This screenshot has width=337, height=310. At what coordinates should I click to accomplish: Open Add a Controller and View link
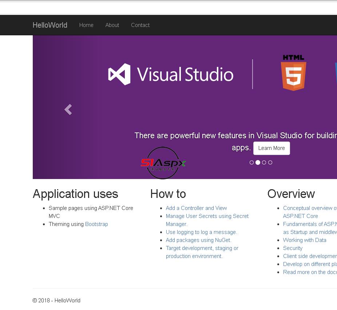[x=196, y=208]
